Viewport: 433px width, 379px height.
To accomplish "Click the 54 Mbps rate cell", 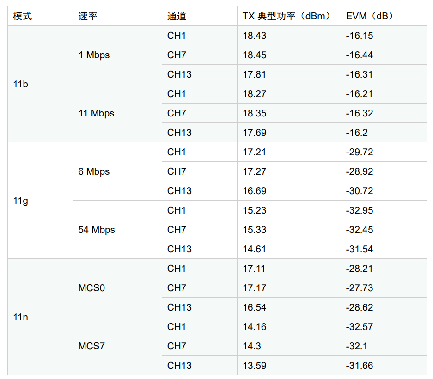I will pos(118,230).
